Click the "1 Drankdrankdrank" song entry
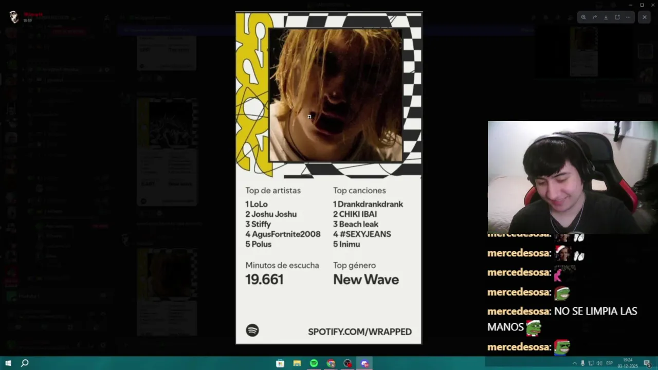Screen dimensions: 658x370 coord(368,204)
